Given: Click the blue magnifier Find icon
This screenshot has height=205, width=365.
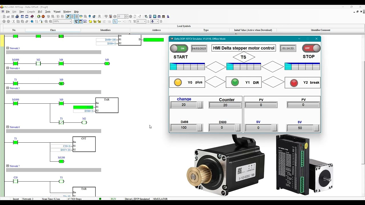Looking at the screenshot, I should pyautogui.click(x=32, y=21).
